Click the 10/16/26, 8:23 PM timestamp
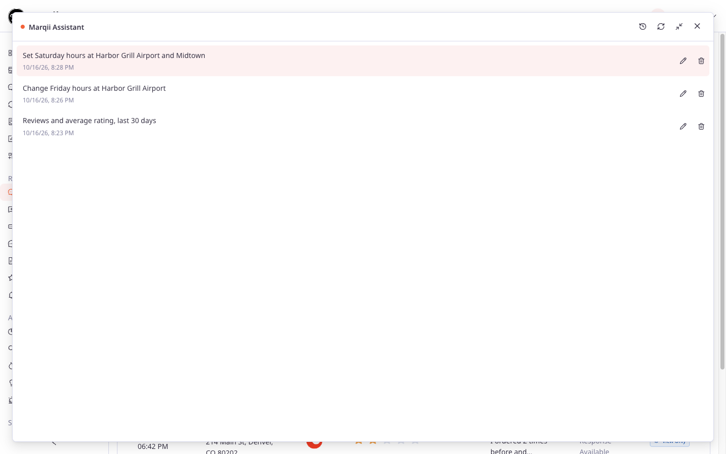This screenshot has height=454, width=726. pos(48,133)
